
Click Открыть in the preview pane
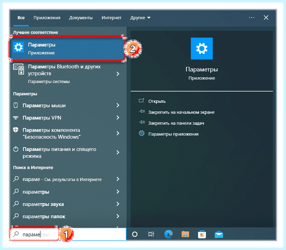pyautogui.click(x=157, y=101)
